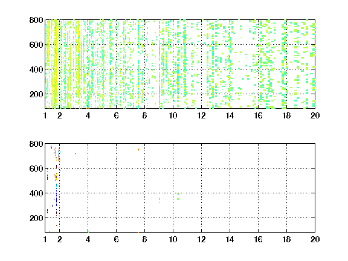Click the 200 y-axis label on upper plot
The width and height of the screenshot is (348, 261).
(36, 94)
